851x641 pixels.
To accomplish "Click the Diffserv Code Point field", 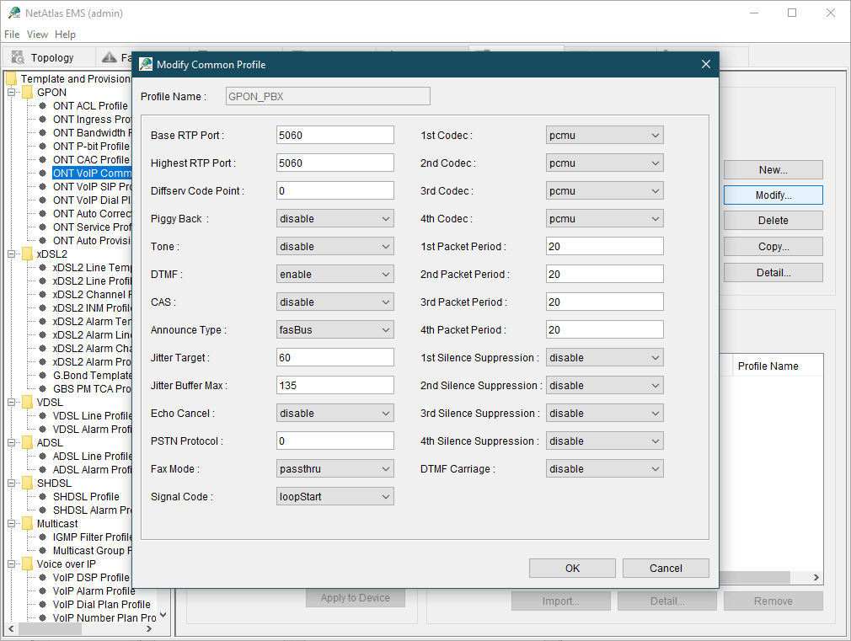I will click(335, 191).
